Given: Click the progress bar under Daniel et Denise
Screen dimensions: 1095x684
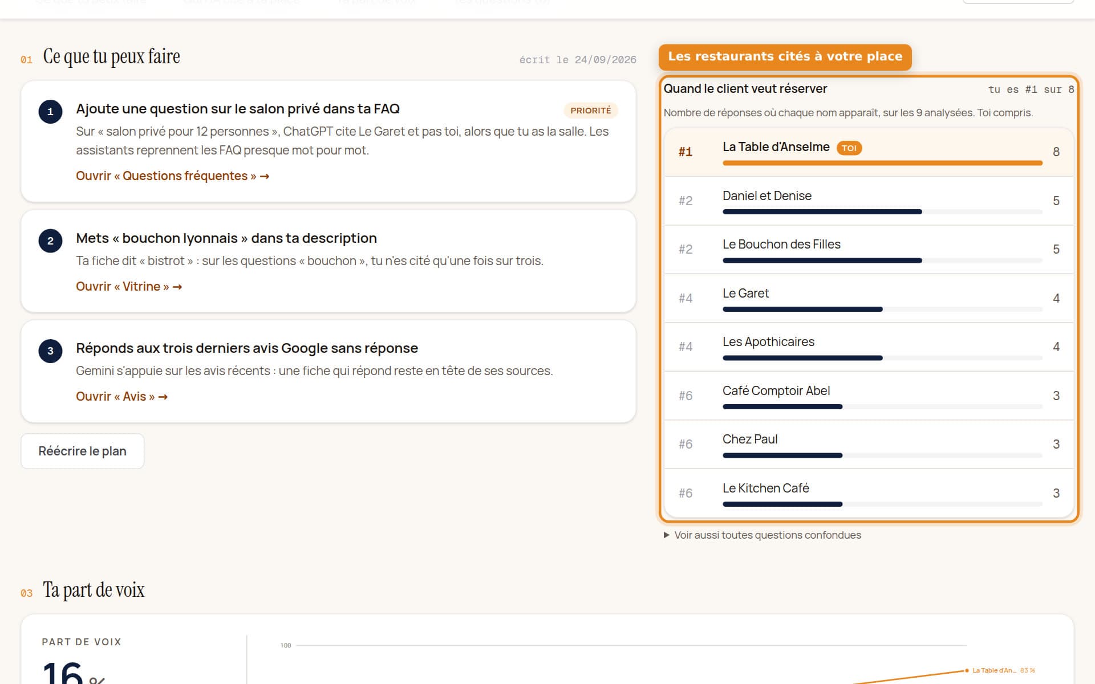Looking at the screenshot, I should tap(882, 212).
